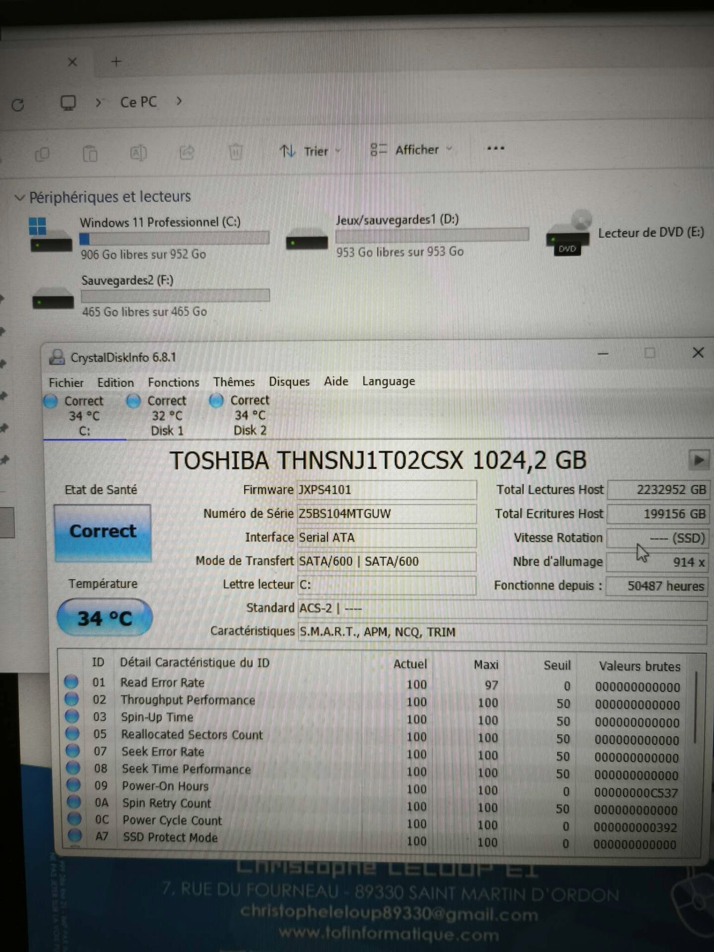The image size is (714, 952).
Task: Click the delete trash icon in toolbar
Action: click(x=236, y=152)
